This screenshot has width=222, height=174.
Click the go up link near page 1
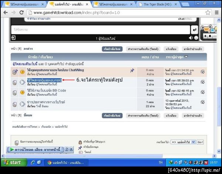tap(28, 115)
